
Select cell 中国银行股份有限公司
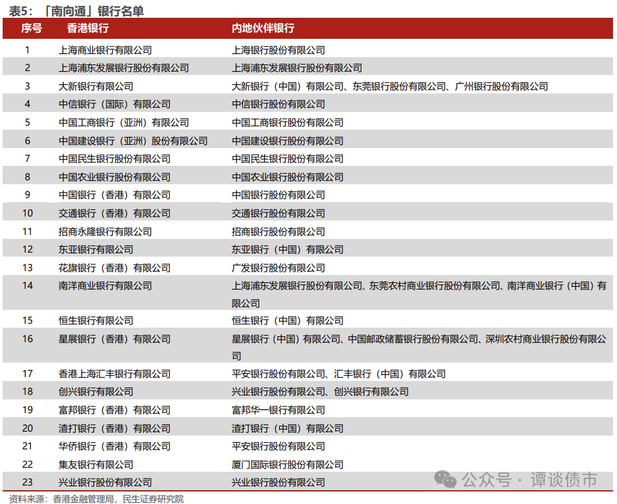pos(278,195)
